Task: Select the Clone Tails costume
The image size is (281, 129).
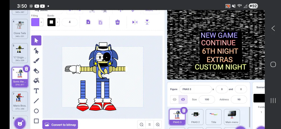Action: 20,29
